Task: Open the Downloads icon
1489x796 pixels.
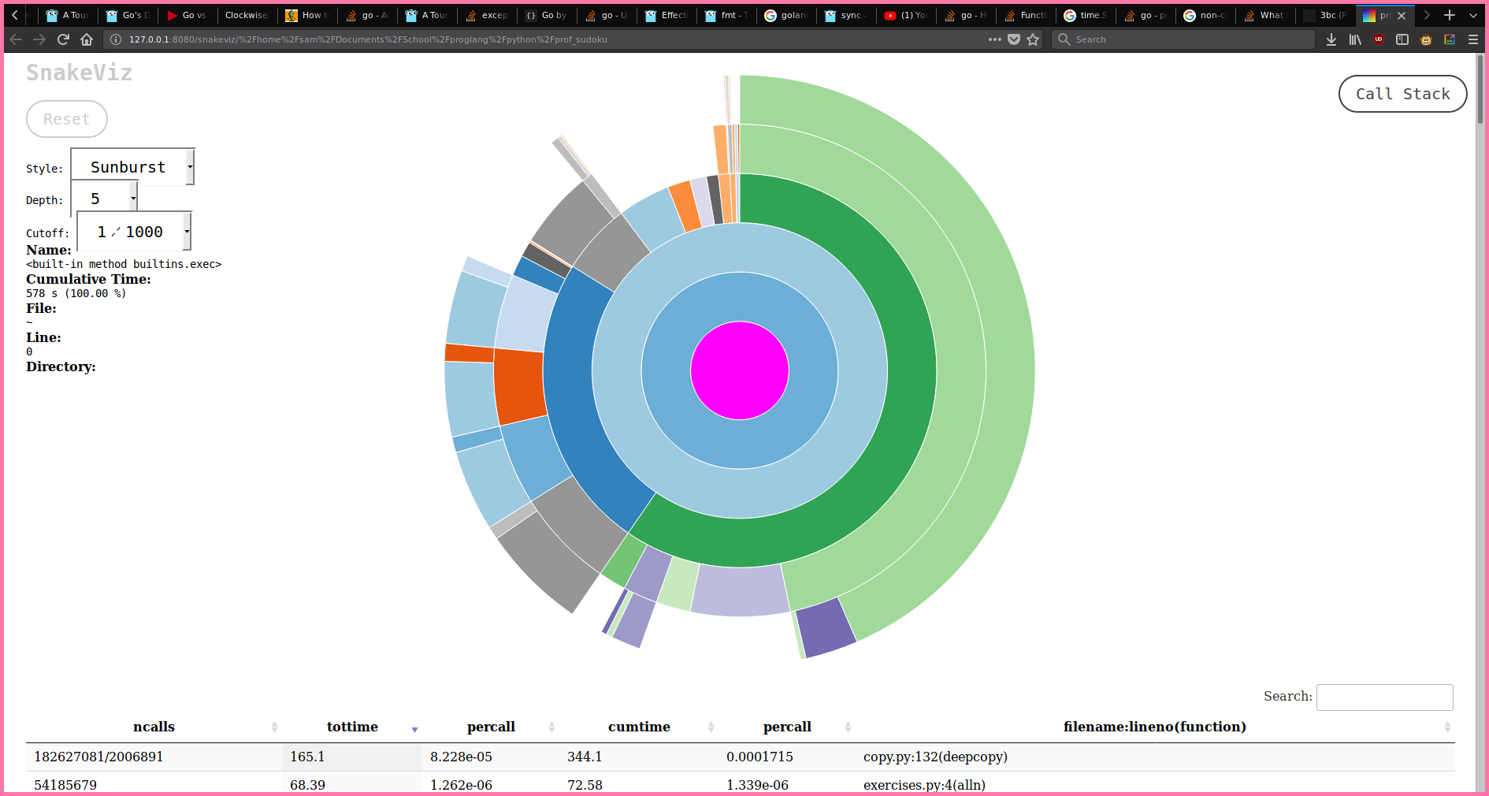Action: point(1331,39)
